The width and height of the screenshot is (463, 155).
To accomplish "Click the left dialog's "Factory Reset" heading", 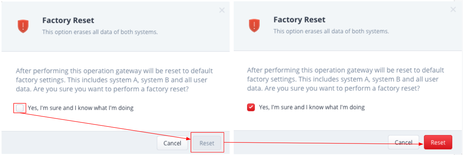I will (68, 20).
